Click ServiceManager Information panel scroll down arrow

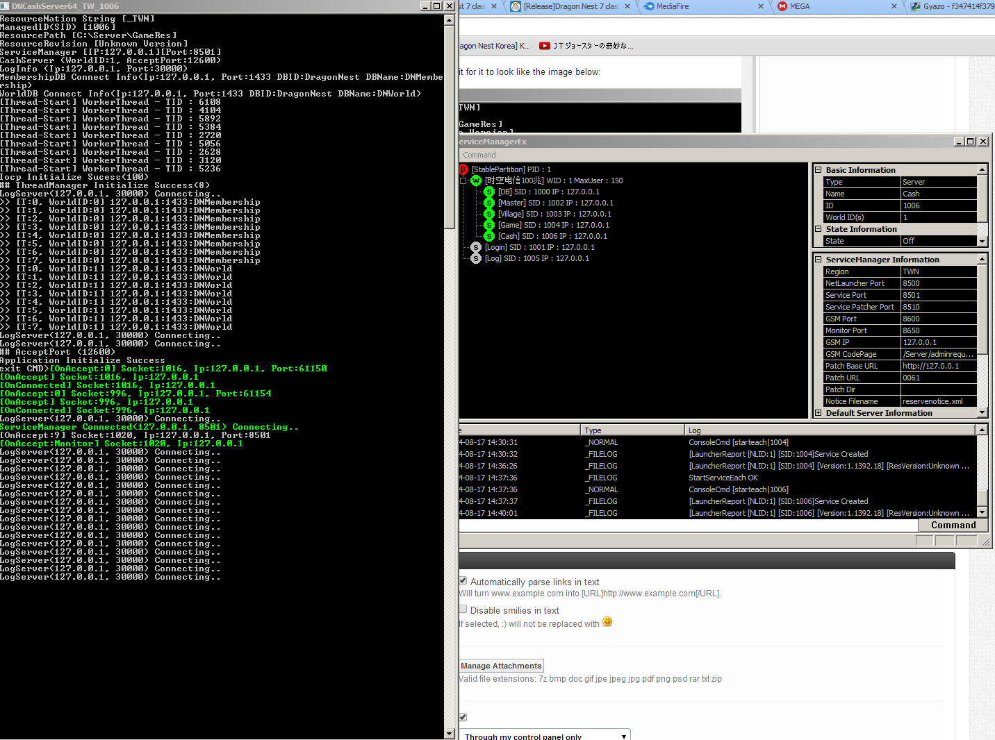(x=982, y=412)
